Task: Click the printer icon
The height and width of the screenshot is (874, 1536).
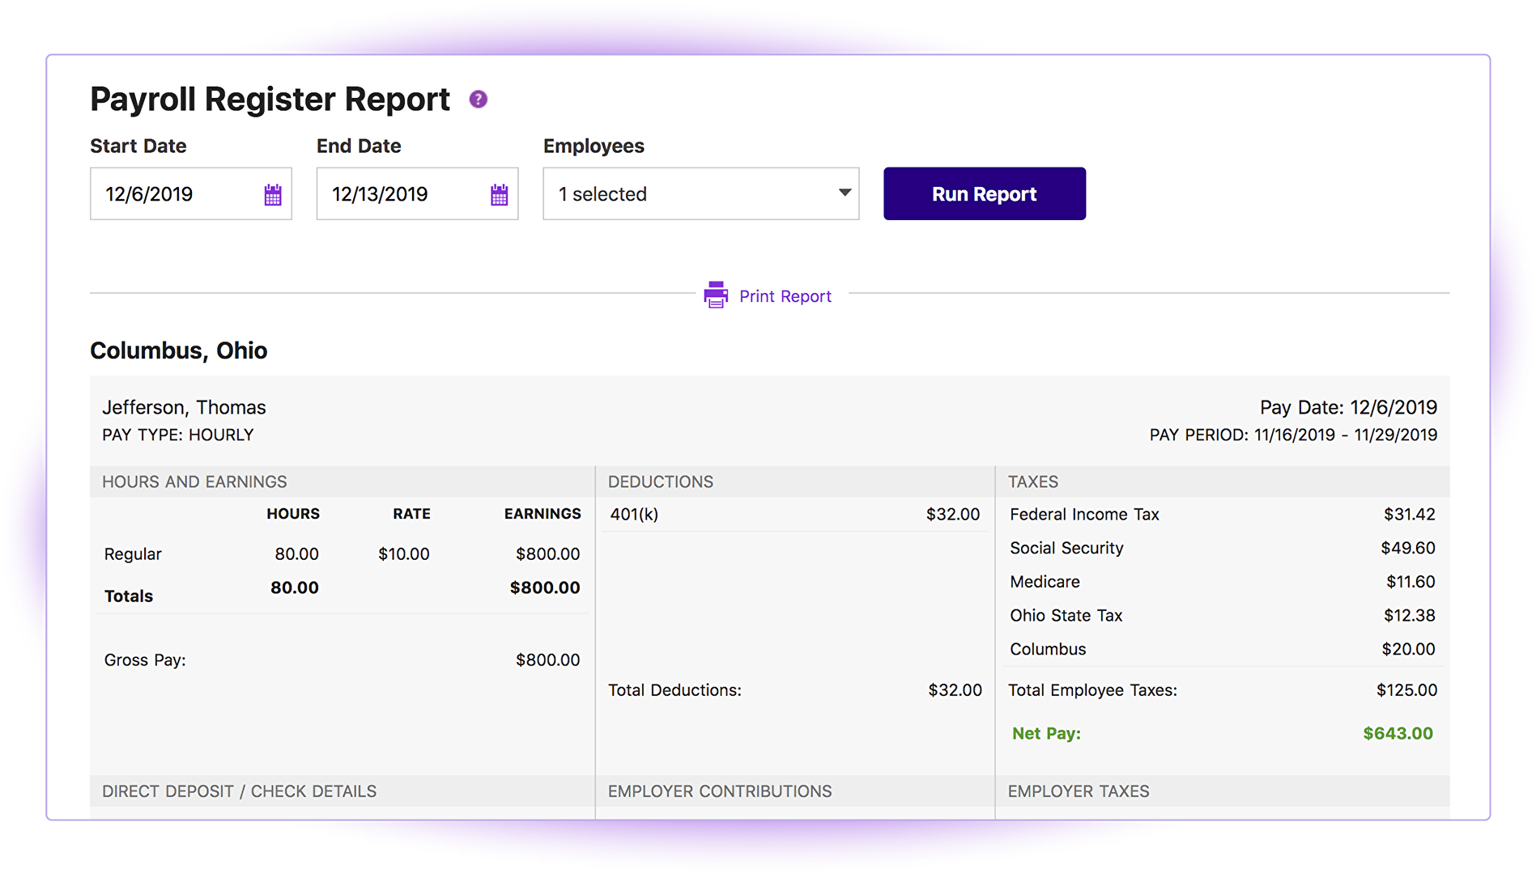Action: pos(716,295)
